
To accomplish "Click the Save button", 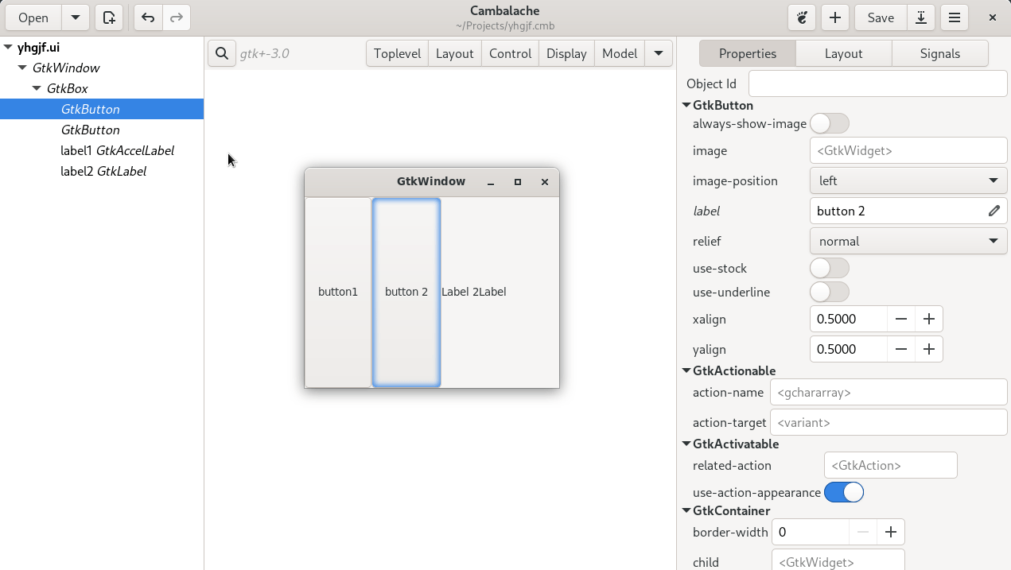I will tap(881, 17).
